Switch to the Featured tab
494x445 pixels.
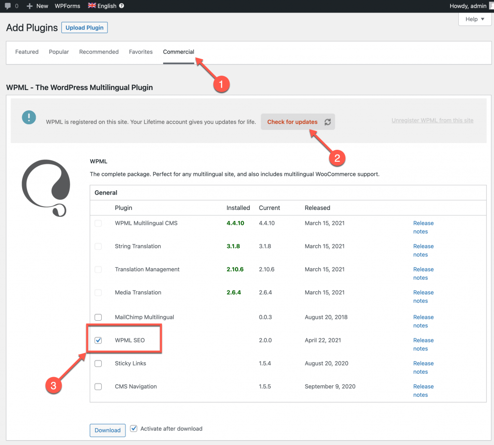27,52
